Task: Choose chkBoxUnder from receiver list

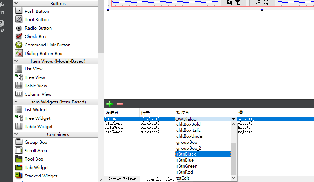Action: point(203,136)
